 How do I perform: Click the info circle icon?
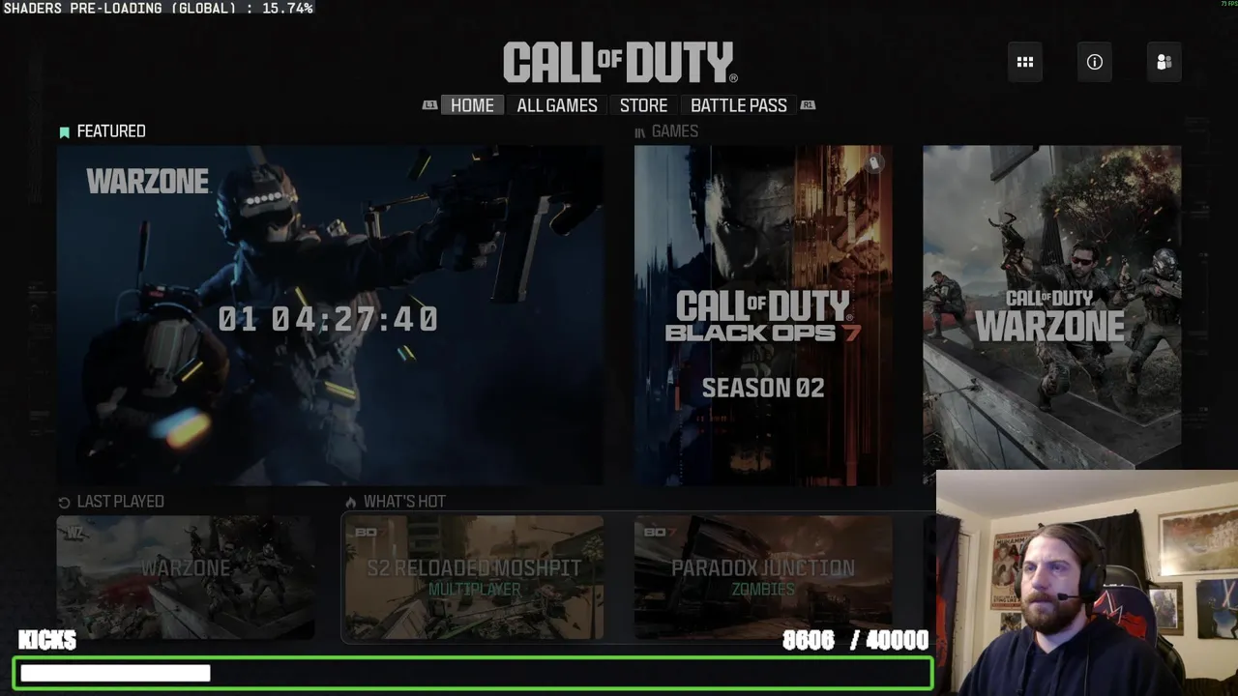(x=1095, y=62)
